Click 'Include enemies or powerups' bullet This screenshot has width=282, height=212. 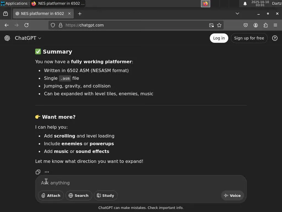pos(79,144)
